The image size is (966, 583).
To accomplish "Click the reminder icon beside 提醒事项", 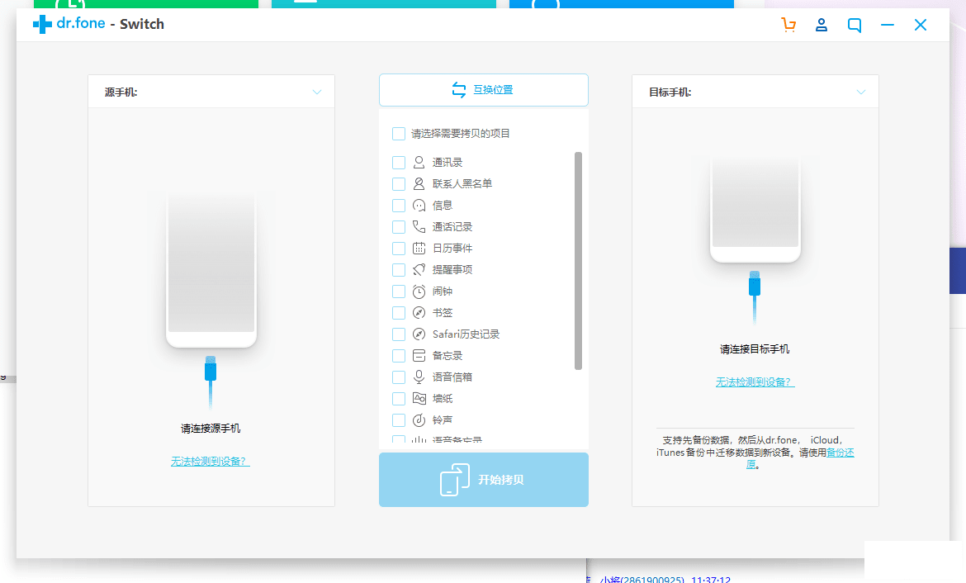I will tap(419, 269).
